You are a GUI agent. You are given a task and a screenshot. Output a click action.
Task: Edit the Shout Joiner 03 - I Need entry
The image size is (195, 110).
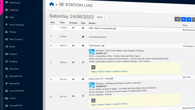pyautogui.click(x=112, y=79)
